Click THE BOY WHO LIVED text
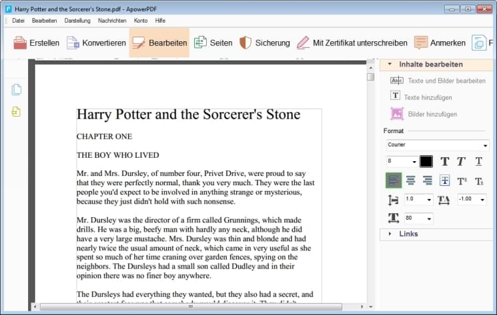 point(117,155)
